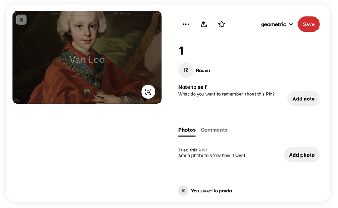Select the Photos tab
This screenshot has height=208, width=338.
coord(187,130)
